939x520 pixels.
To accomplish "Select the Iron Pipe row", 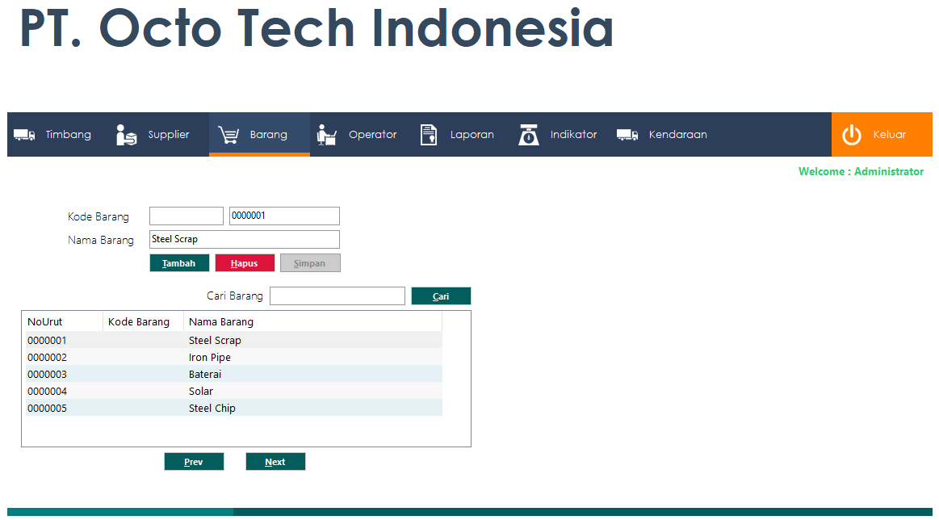I will [233, 357].
